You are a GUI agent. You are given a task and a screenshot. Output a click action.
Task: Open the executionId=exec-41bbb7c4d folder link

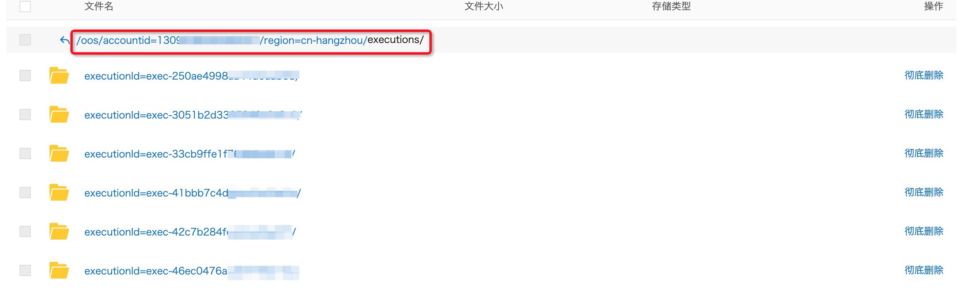click(x=192, y=193)
